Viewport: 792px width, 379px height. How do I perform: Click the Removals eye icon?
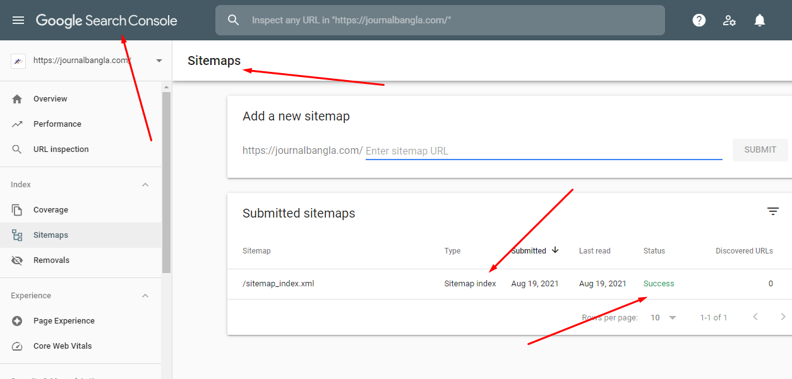[16, 260]
